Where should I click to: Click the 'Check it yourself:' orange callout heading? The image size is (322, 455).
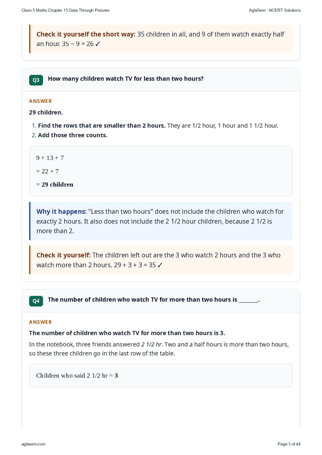[63, 255]
